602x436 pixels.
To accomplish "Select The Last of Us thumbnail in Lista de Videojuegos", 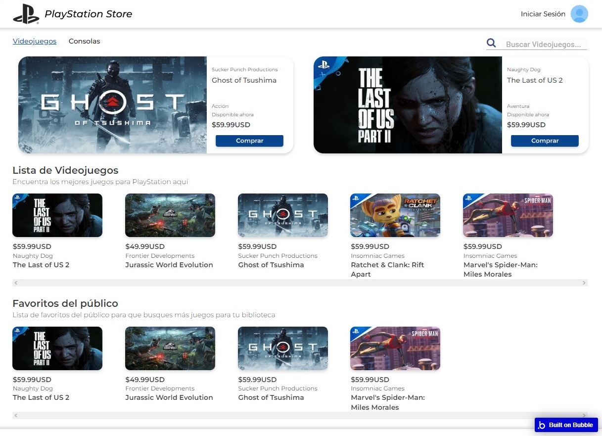I will pyautogui.click(x=57, y=215).
